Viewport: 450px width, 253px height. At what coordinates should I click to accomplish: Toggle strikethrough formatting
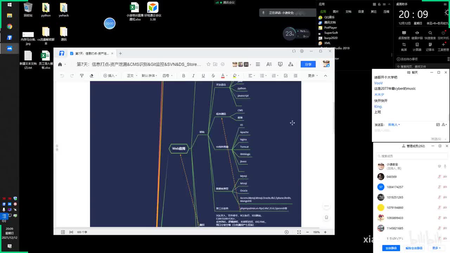click(213, 76)
